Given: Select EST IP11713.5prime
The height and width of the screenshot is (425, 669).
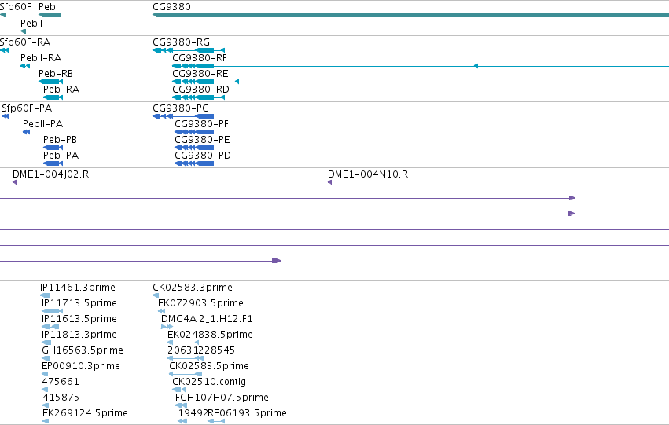Looking at the screenshot, I should [x=79, y=303].
